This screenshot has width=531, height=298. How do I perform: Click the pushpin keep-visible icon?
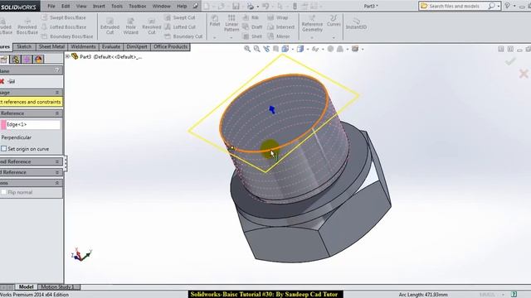point(12,81)
